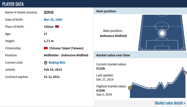Click the Taiwan flag next to Tainan

tap(57, 27)
